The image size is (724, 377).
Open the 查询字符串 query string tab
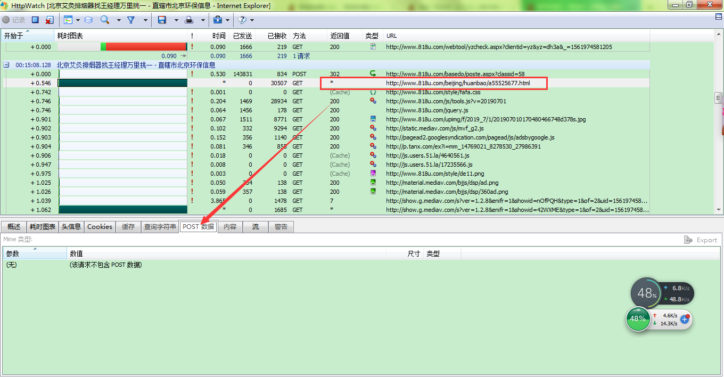[x=160, y=226]
